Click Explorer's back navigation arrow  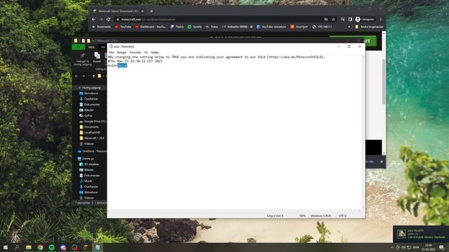[76, 76]
